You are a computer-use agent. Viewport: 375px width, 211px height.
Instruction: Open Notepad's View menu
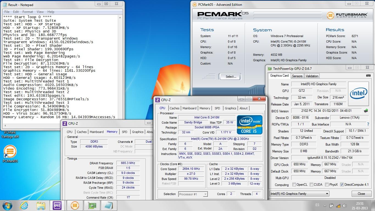[40, 12]
